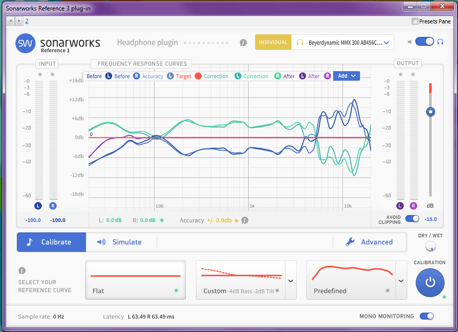The image size is (458, 332).
Task: Click the Dry / Wet knob
Action: (430, 246)
